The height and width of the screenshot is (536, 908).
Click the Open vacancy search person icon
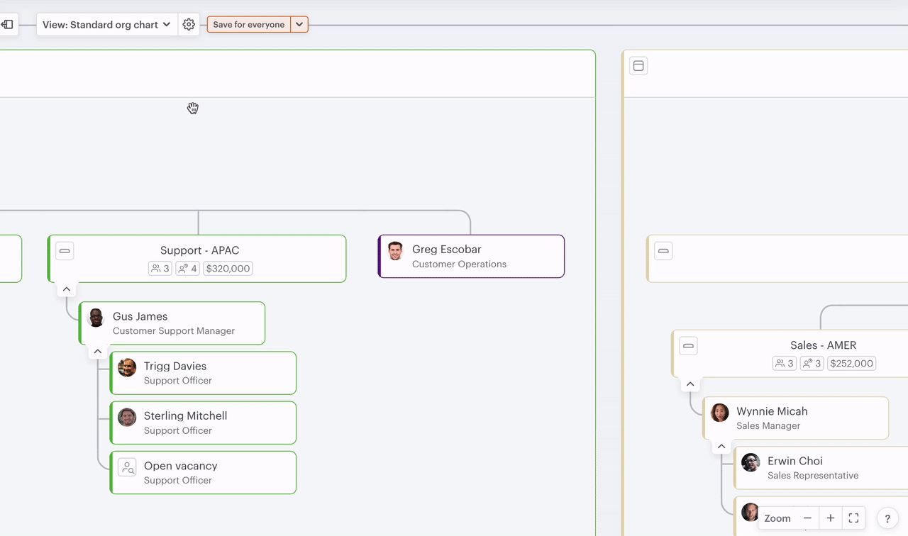[127, 467]
